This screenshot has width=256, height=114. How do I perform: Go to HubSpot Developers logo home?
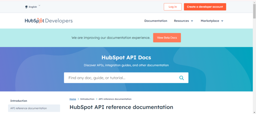pyautogui.click(x=49, y=21)
